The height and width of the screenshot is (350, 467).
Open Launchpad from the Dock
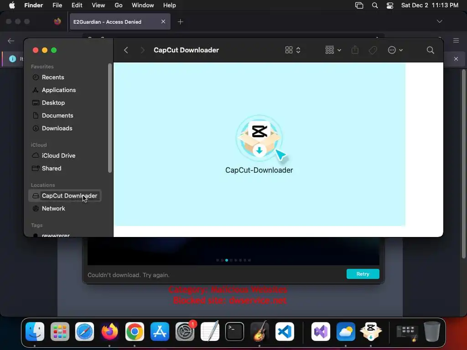tap(60, 332)
